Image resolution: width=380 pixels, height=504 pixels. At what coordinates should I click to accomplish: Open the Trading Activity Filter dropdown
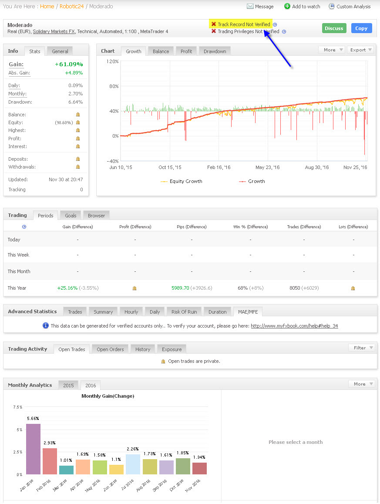point(362,348)
